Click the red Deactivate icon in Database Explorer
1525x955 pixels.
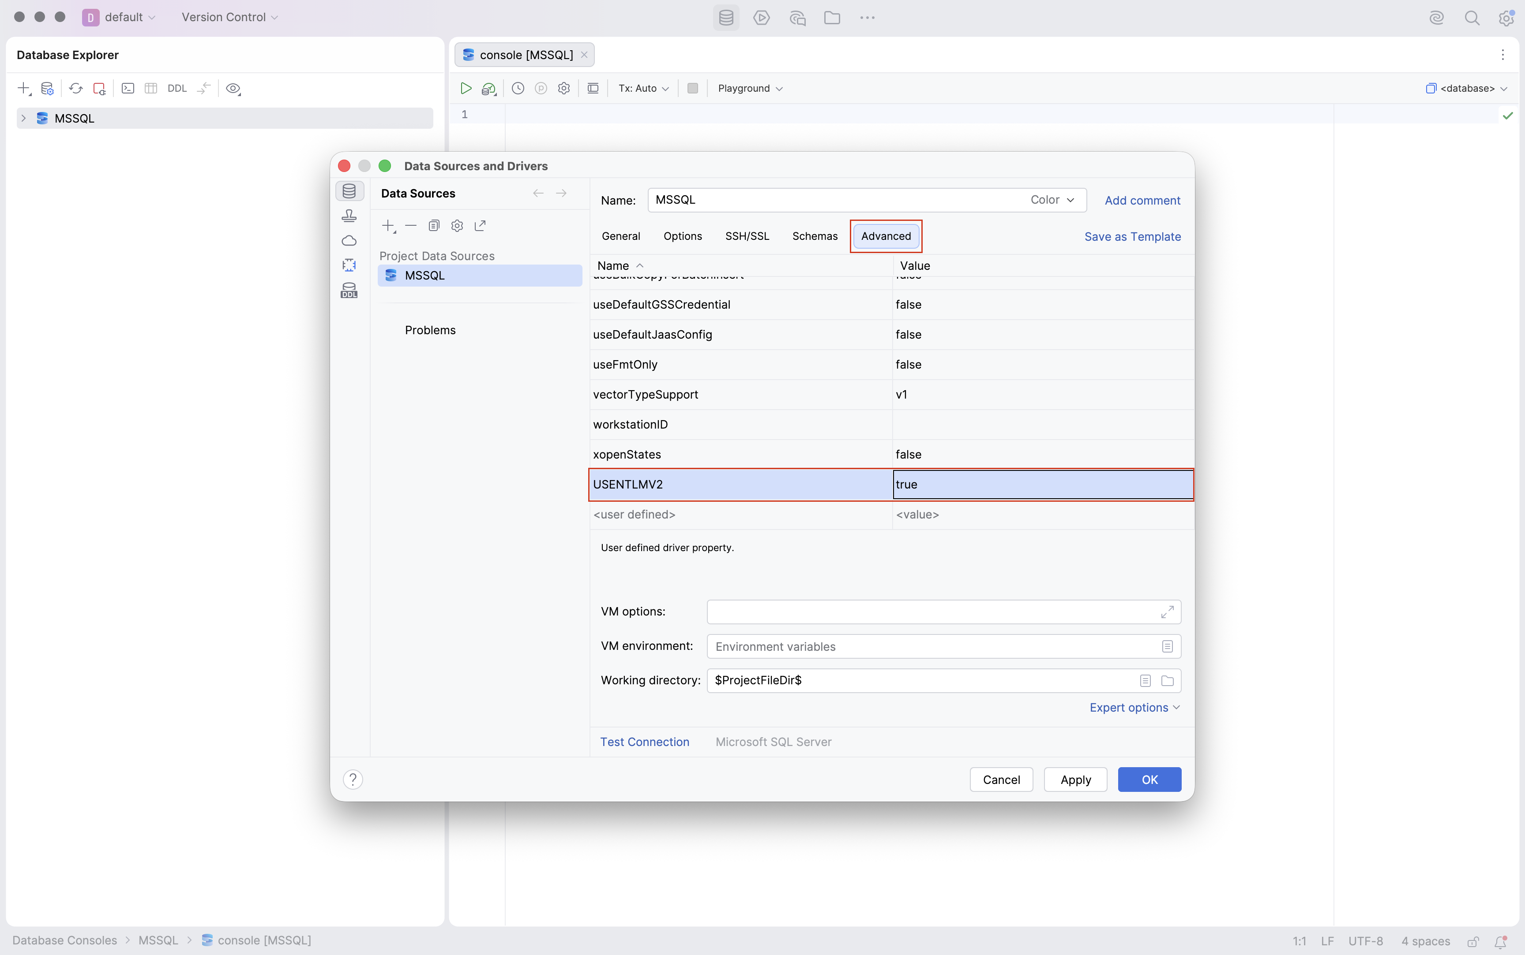(99, 89)
